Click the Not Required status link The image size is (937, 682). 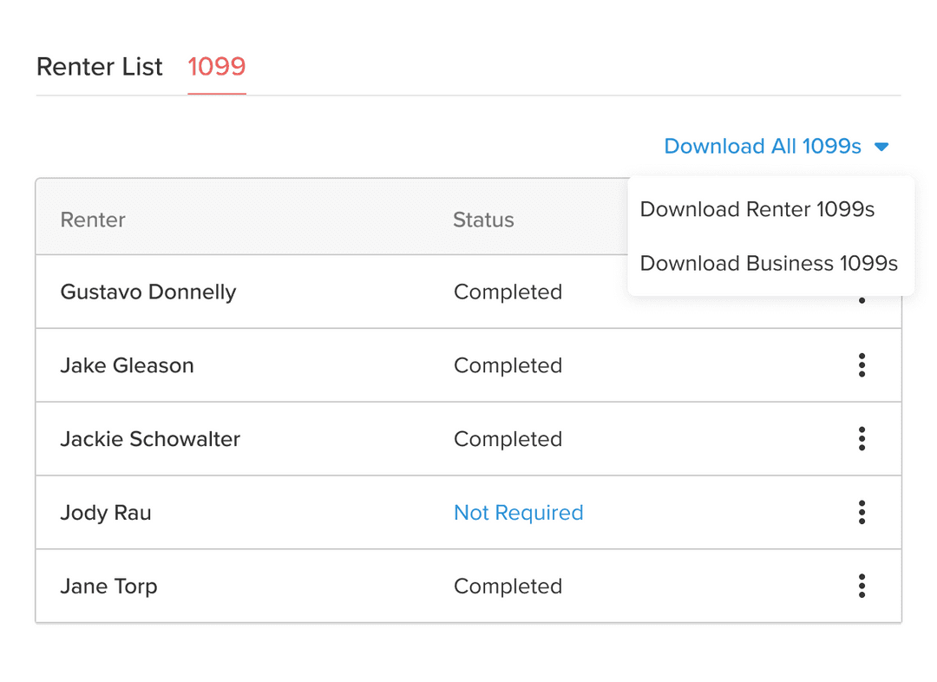518,513
